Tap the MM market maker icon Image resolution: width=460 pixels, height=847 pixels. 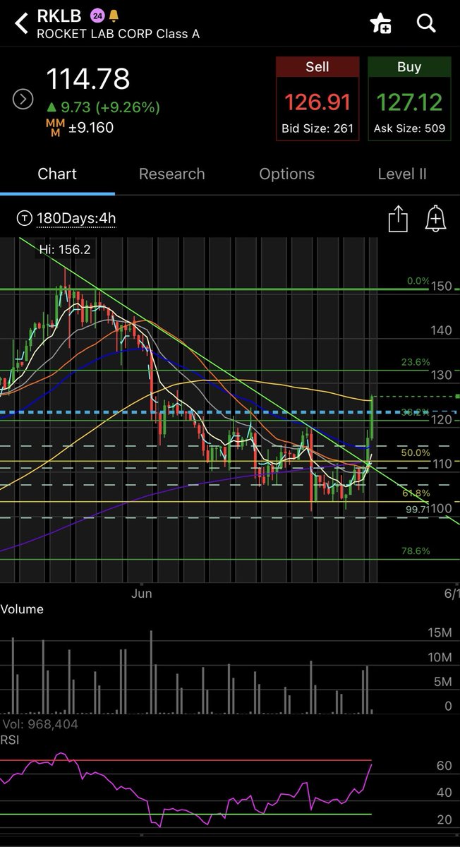click(56, 128)
